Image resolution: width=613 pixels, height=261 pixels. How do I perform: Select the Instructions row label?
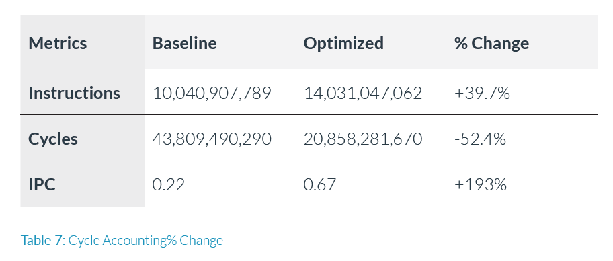74,93
